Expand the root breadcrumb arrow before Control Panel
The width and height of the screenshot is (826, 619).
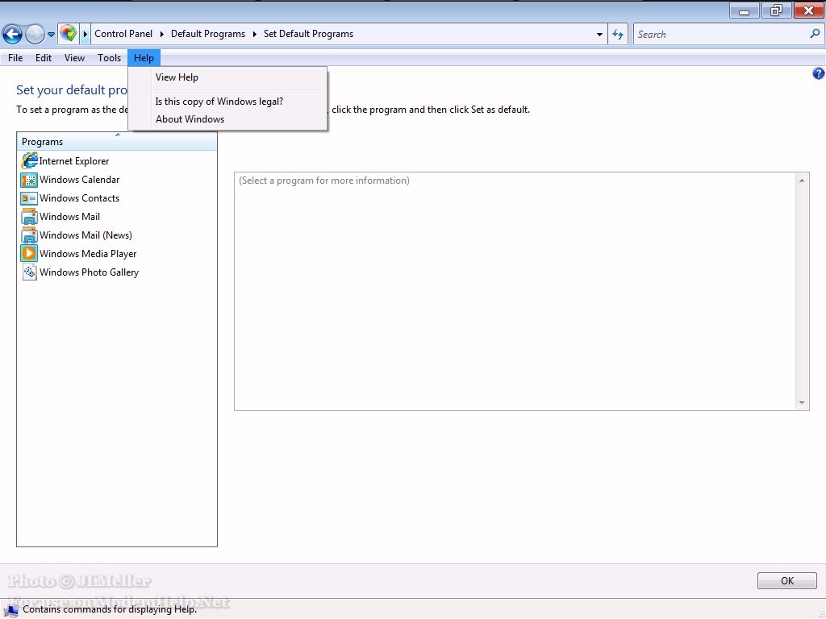86,34
